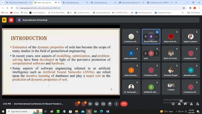Open the send a reaction emoji button
Image resolution: width=202 pixels, height=114 pixels.
(97, 104)
